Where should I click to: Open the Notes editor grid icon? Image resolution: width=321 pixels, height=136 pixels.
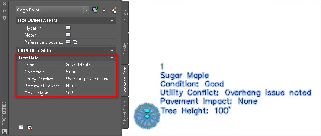coord(68,35)
